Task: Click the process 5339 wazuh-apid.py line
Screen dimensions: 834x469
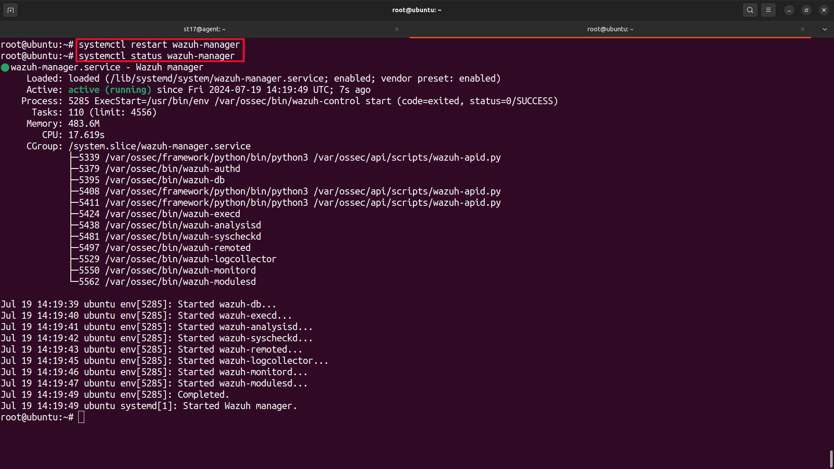Action: tap(290, 158)
